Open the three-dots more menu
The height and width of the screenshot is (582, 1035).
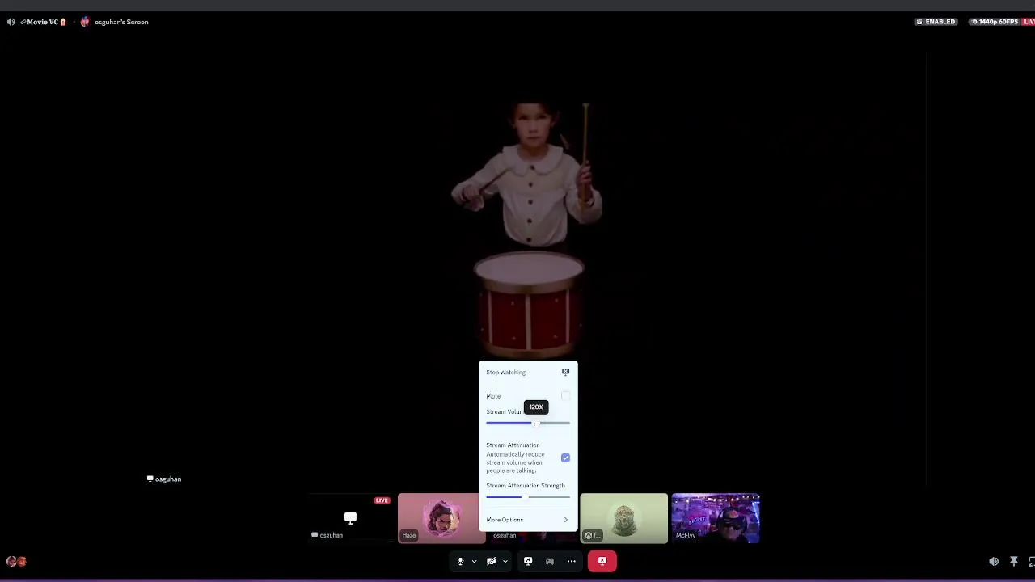point(572,561)
